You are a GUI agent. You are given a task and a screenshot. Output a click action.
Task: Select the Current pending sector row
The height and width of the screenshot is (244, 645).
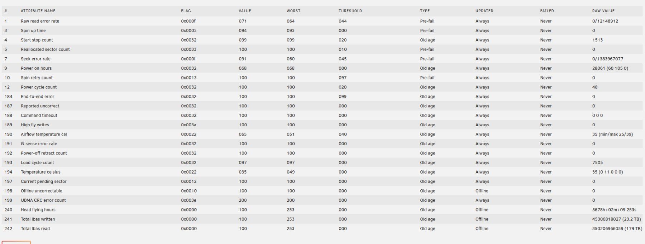[322, 182]
